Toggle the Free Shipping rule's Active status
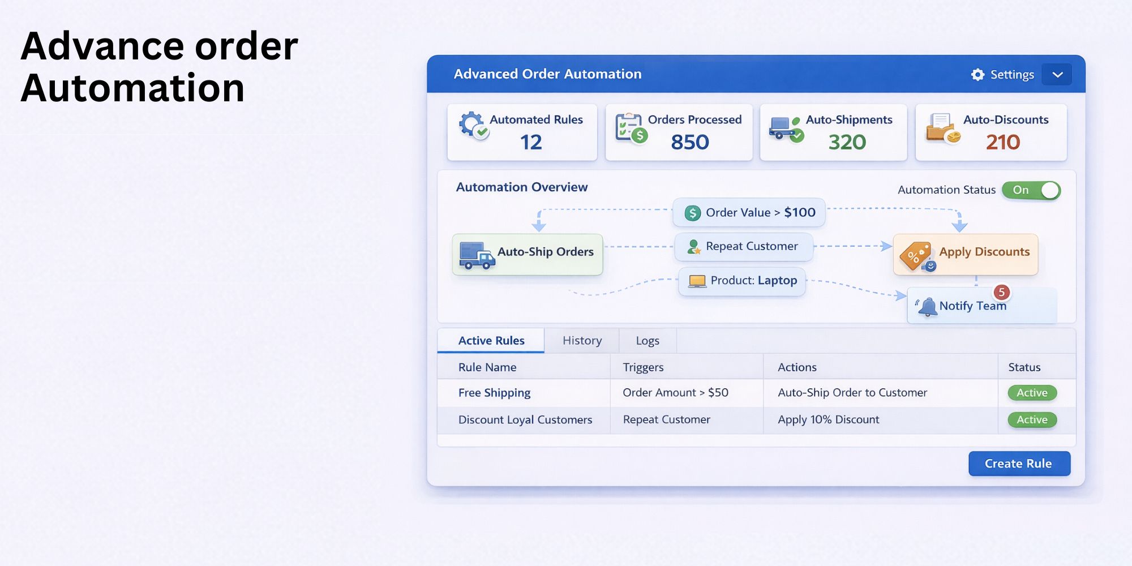This screenshot has height=566, width=1132. [x=1031, y=392]
